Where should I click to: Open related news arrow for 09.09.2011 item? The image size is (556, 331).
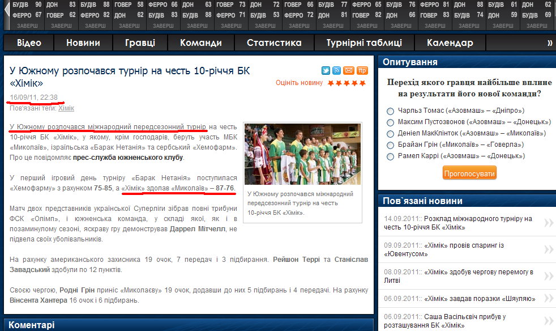[x=549, y=250]
